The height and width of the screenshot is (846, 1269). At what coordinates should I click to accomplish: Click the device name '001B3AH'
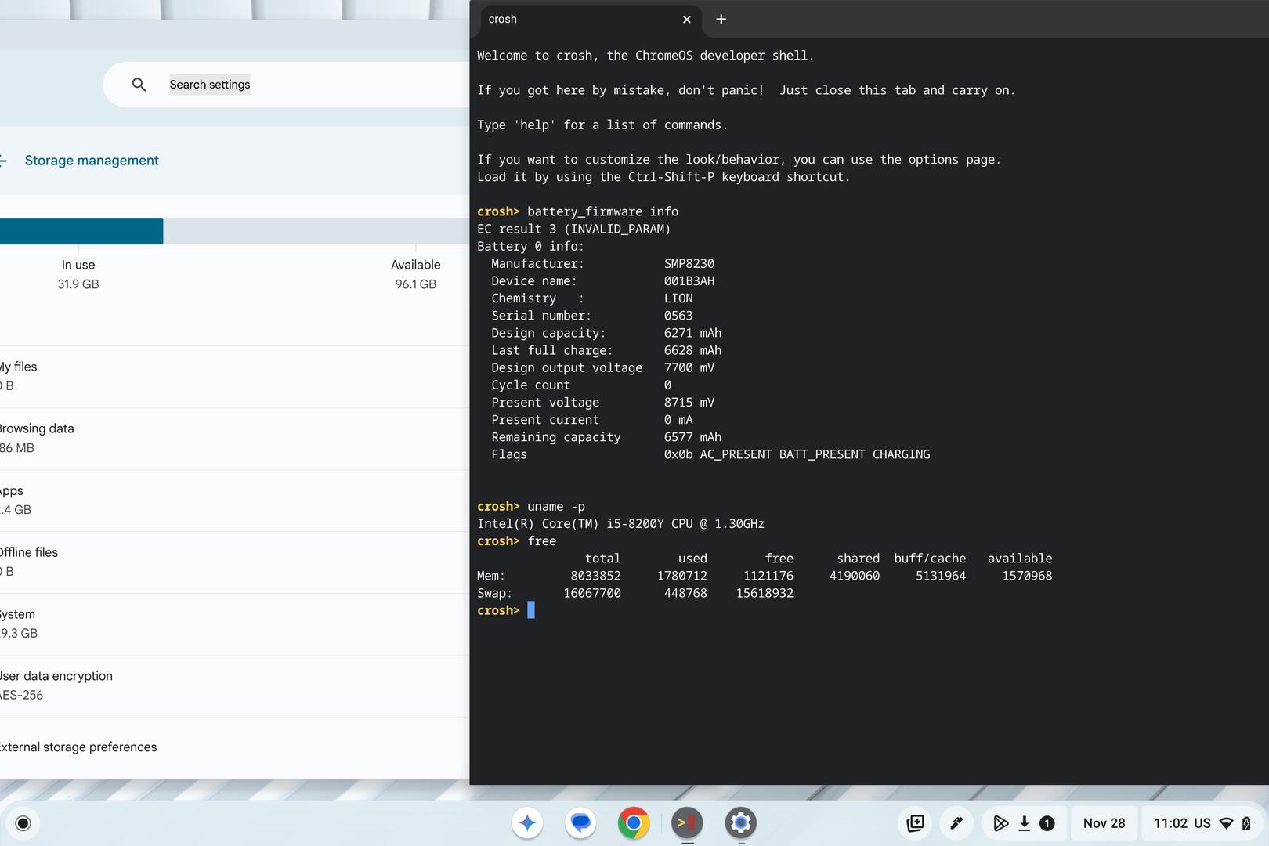pyautogui.click(x=689, y=281)
